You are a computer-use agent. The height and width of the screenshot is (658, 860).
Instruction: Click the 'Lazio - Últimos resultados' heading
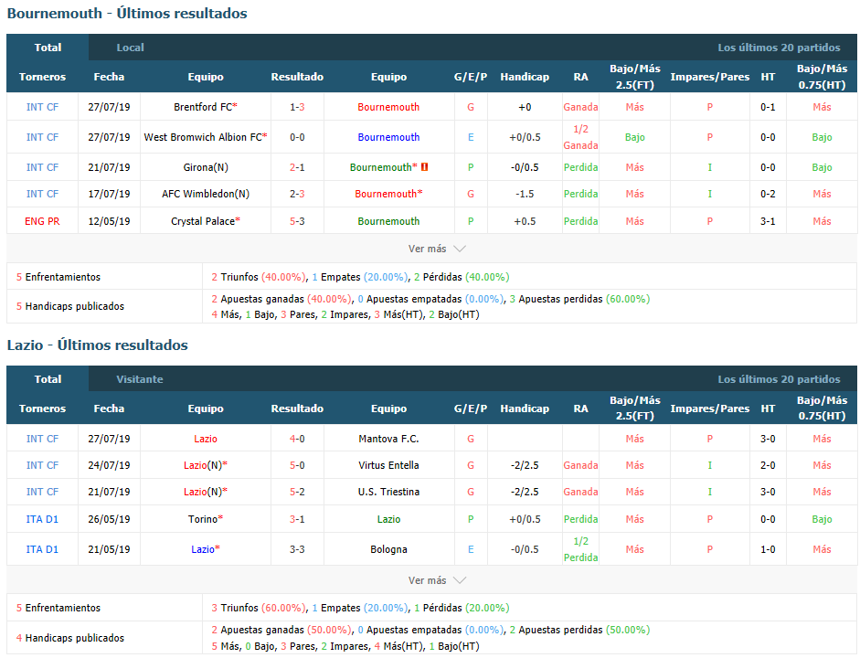coord(98,345)
